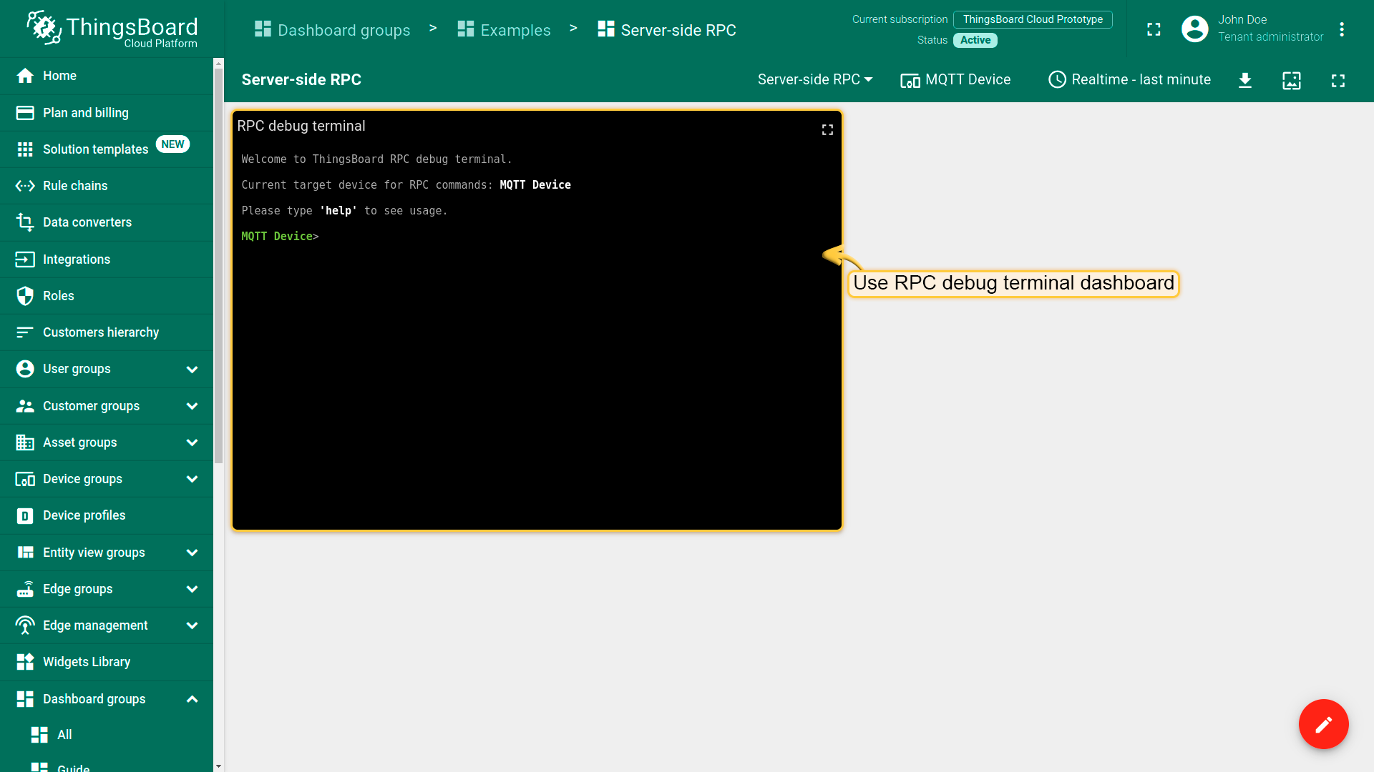Expand RPC debug terminal widget to fullscreen
The image size is (1374, 772).
click(x=827, y=129)
